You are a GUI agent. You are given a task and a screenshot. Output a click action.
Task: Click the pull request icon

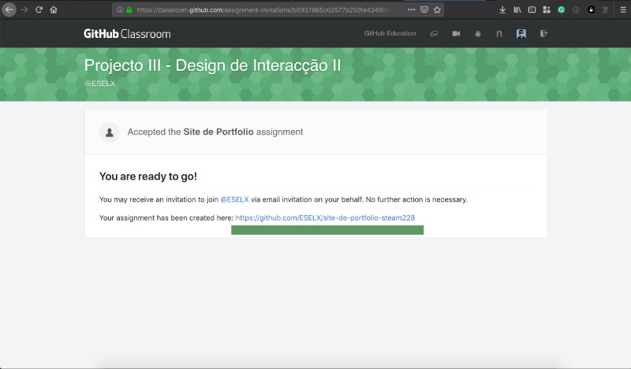point(499,34)
